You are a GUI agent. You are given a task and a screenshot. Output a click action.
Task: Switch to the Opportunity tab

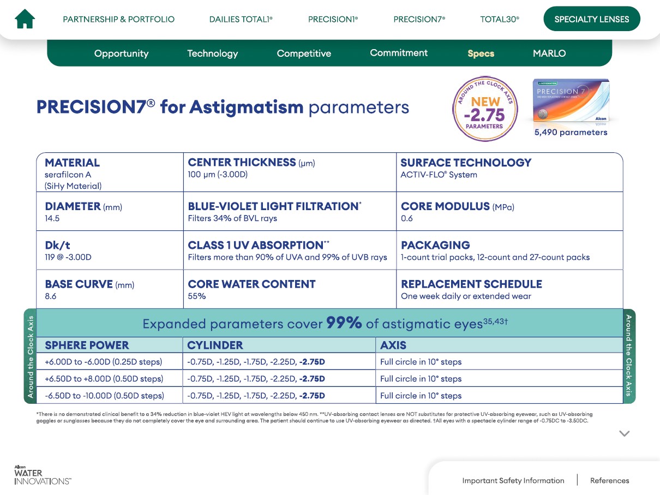(121, 53)
